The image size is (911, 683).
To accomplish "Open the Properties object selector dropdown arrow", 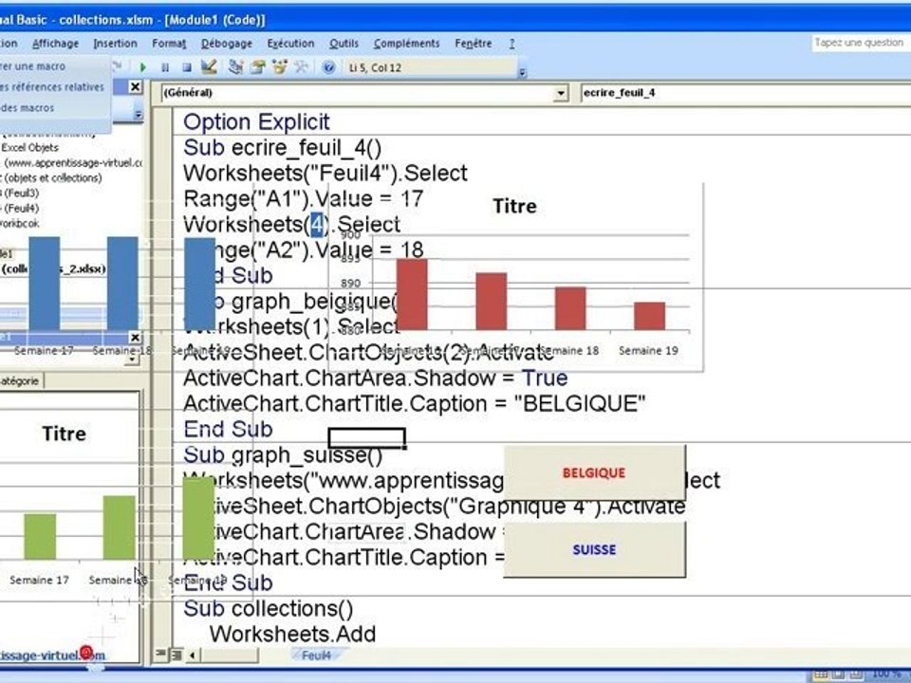I will pos(133,360).
